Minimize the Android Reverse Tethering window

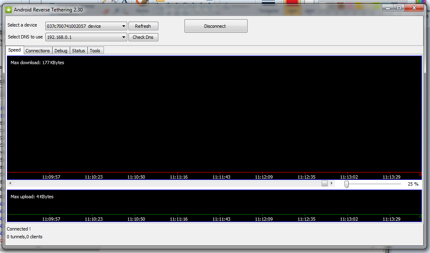[388, 8]
